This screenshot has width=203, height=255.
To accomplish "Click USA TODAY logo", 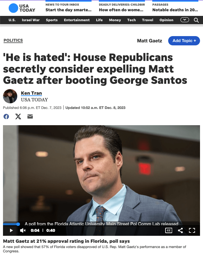I will pyautogui.click(x=22, y=8).
